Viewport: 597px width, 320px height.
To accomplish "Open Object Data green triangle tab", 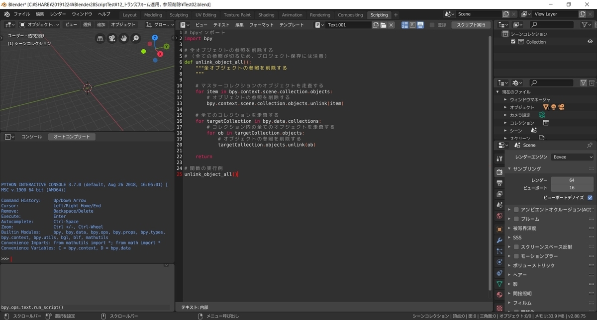I will click(499, 284).
